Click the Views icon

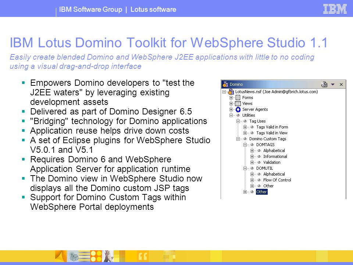[x=238, y=104]
